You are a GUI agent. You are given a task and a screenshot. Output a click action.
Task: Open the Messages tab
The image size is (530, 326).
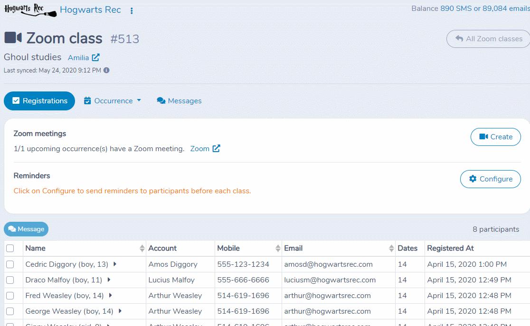click(179, 101)
